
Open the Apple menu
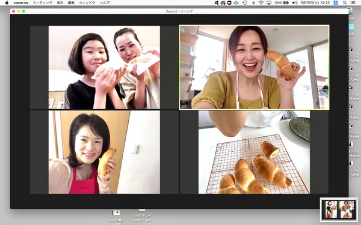(x=7, y=3)
